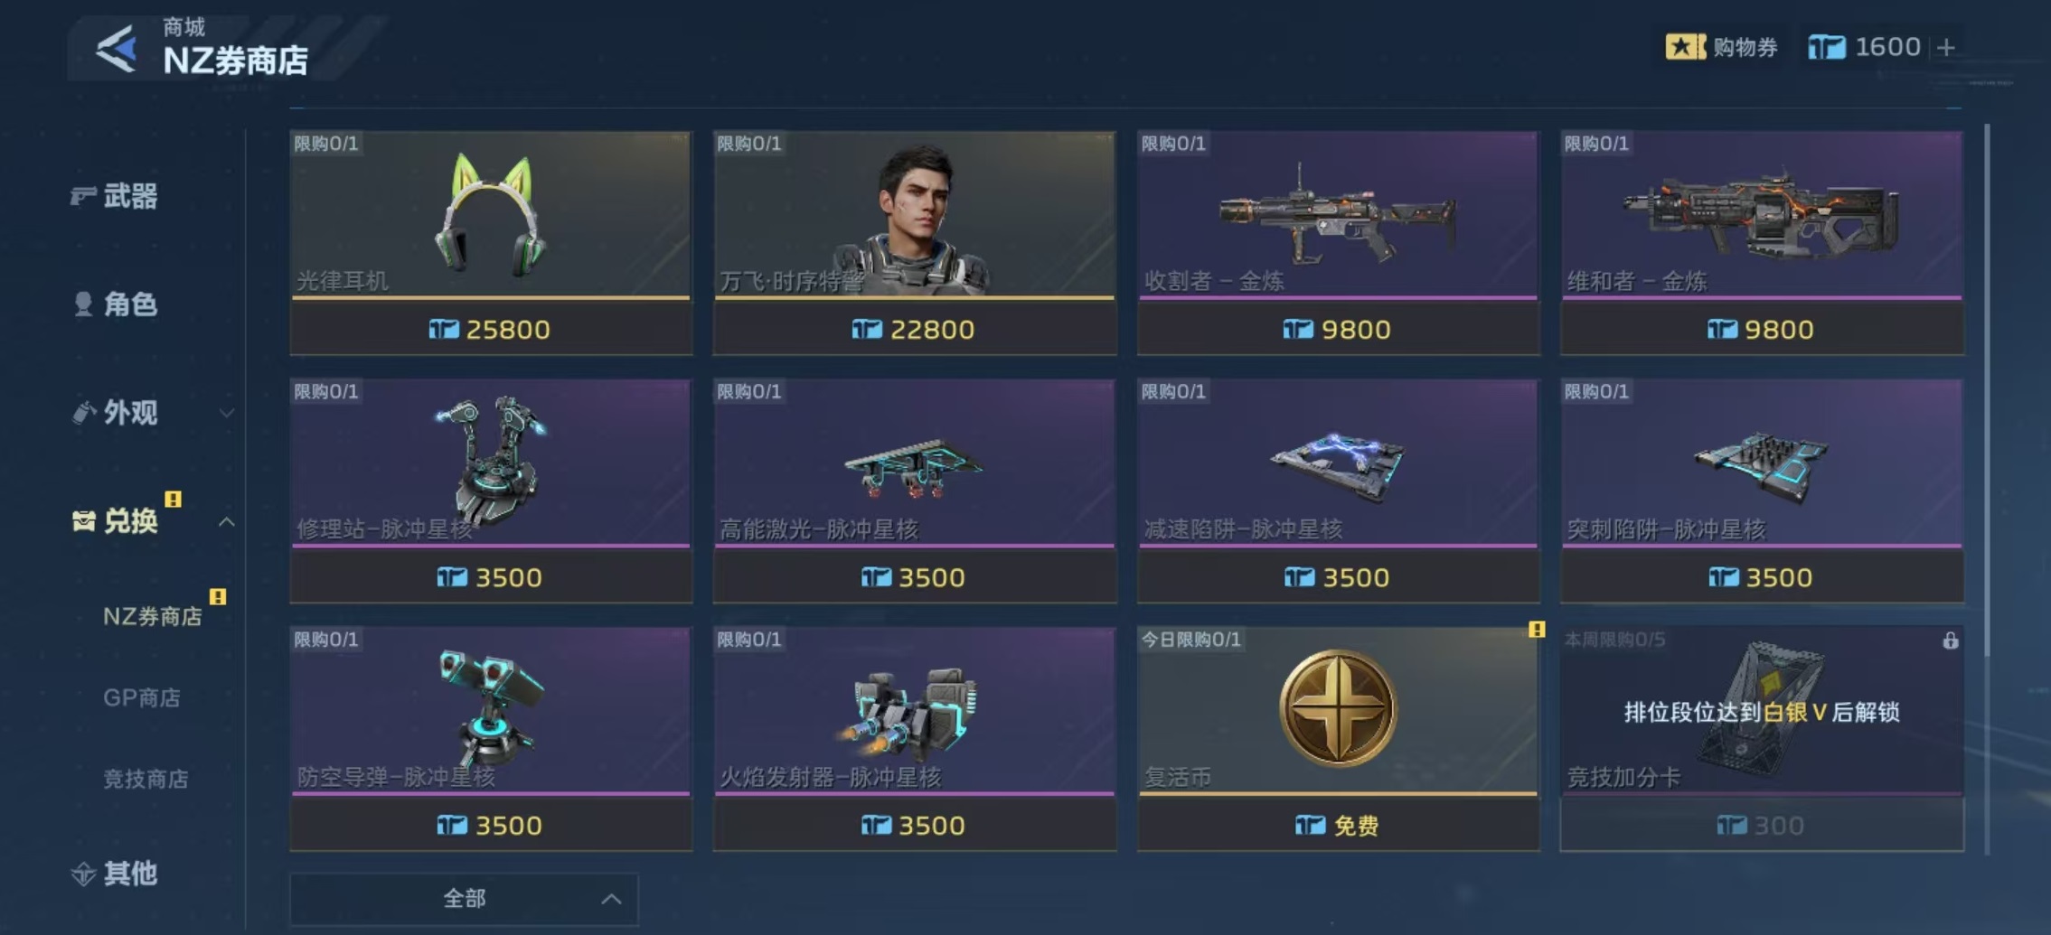Tap the lock icon on 竞技加分卡
Image resolution: width=2051 pixels, height=935 pixels.
click(1950, 640)
